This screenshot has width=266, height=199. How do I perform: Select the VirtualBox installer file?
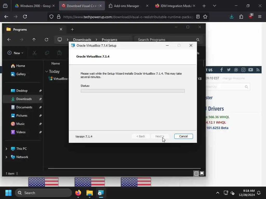coord(58,79)
